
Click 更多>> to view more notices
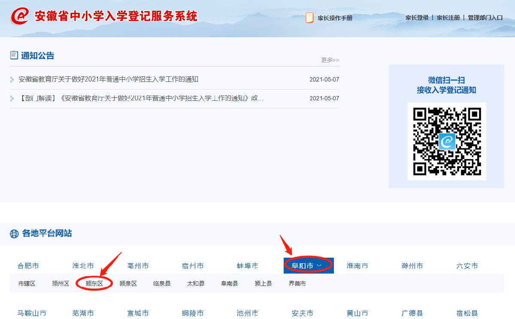(330, 60)
